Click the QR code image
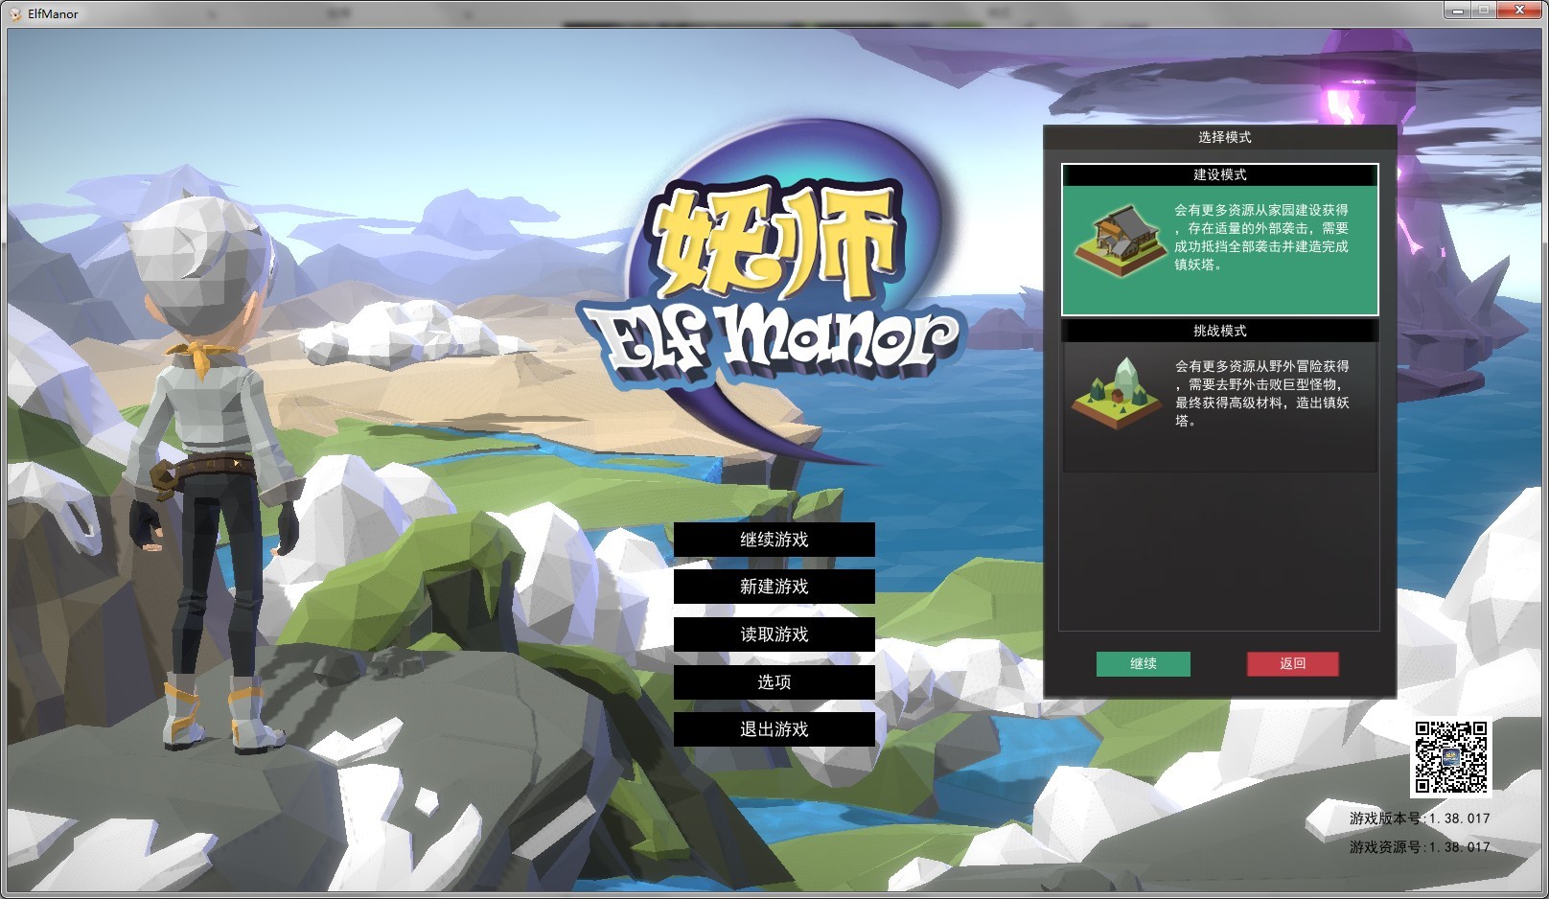1549x899 pixels. pyautogui.click(x=1450, y=758)
